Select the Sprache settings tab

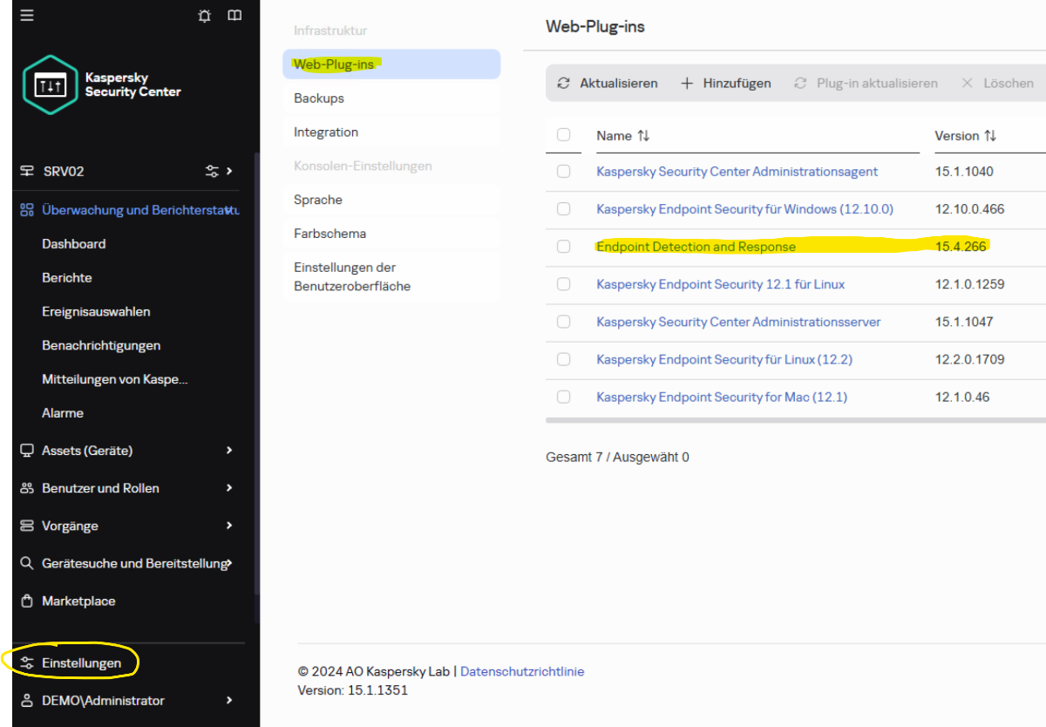click(x=391, y=200)
